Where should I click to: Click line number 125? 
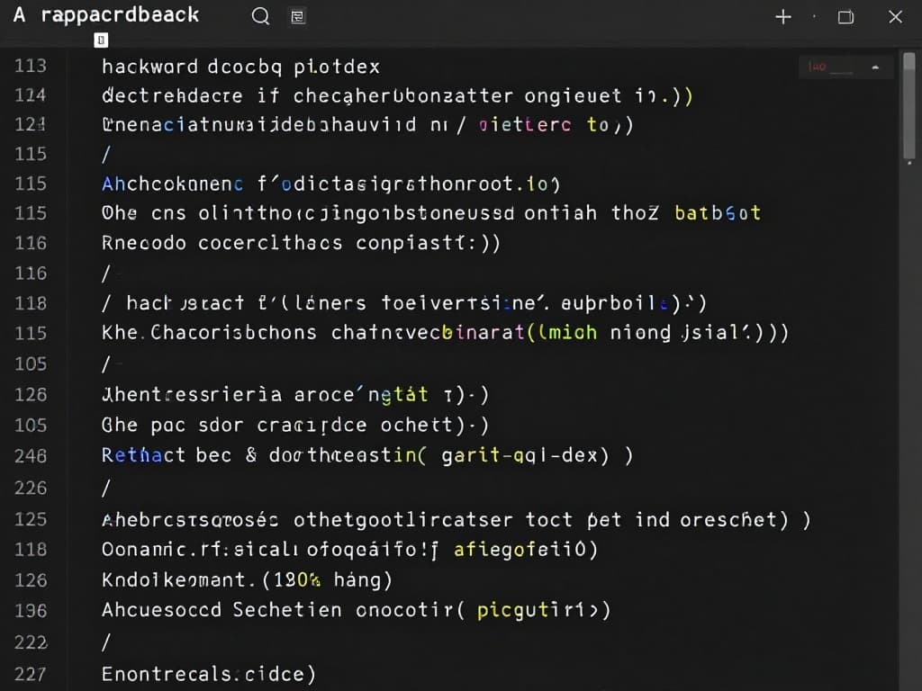click(30, 519)
